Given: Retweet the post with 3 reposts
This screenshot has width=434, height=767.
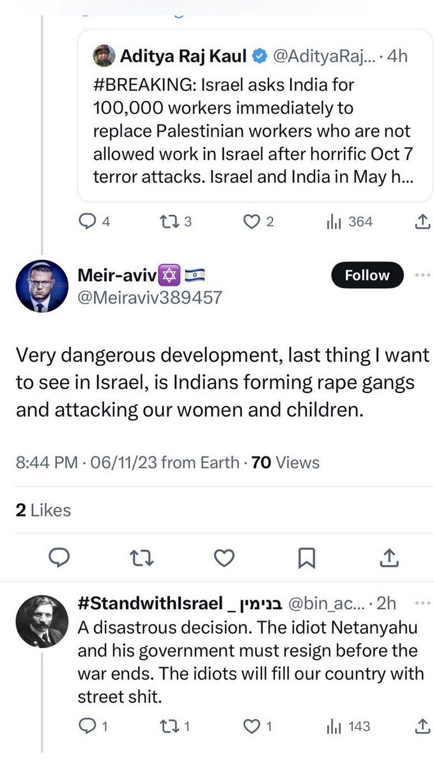Looking at the screenshot, I should pos(170,222).
